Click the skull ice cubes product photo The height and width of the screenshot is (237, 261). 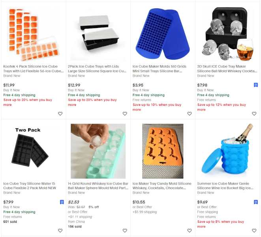click(227, 34)
